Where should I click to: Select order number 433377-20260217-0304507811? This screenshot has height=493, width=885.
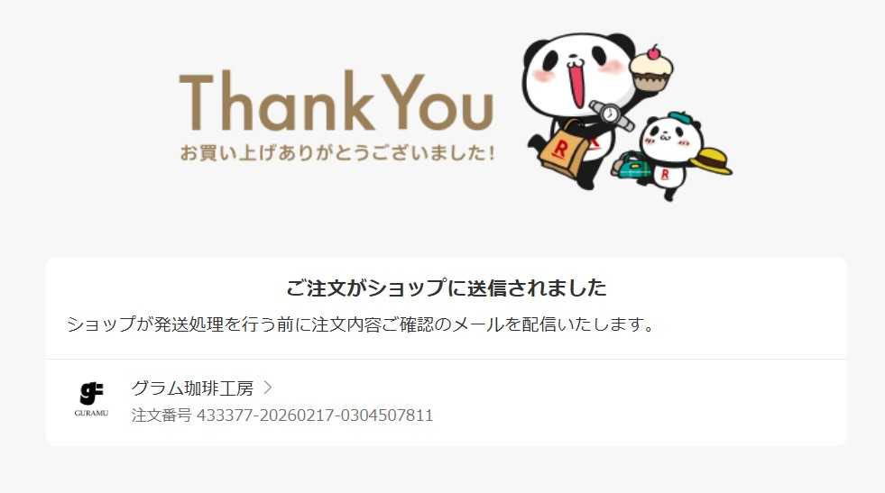[315, 415]
